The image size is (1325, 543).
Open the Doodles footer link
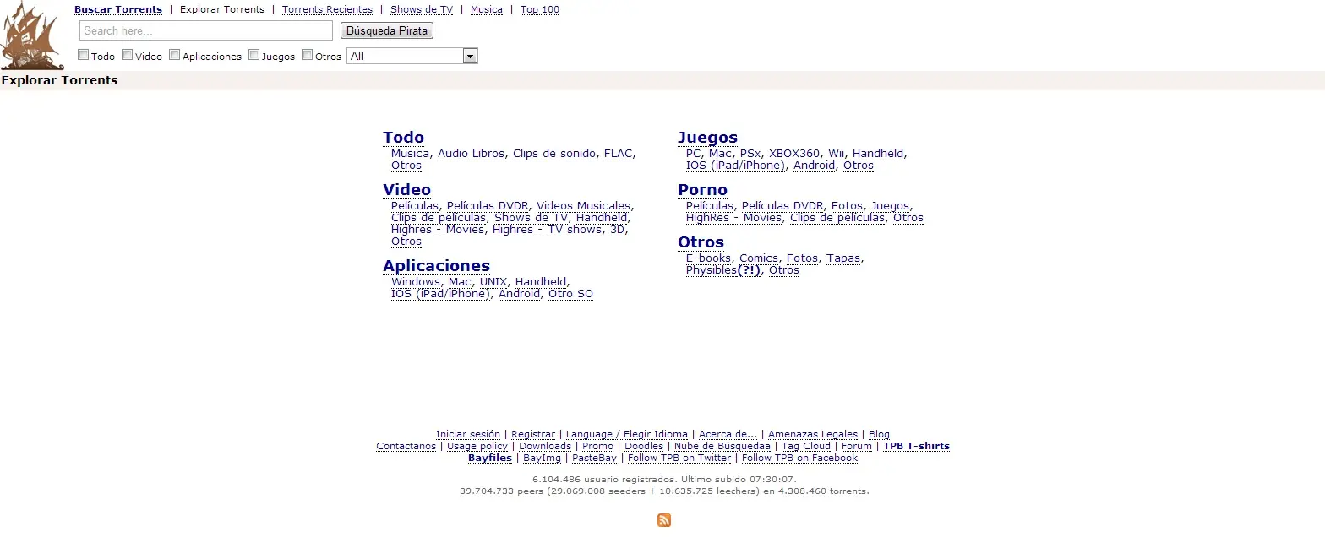click(644, 446)
